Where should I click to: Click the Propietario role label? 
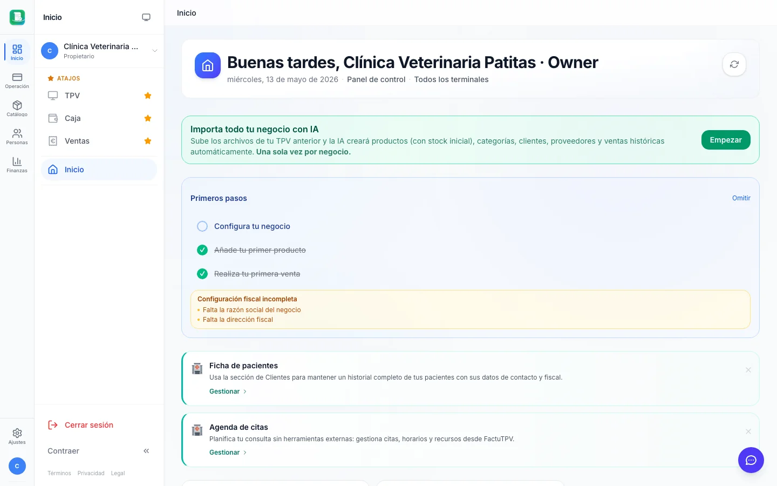click(79, 56)
